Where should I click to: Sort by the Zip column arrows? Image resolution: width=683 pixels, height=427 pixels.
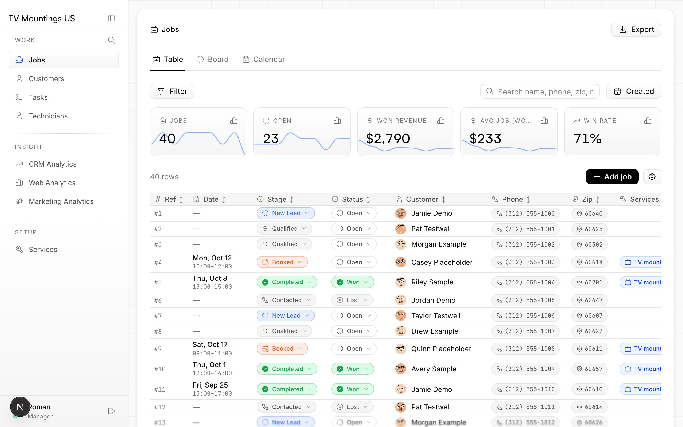(x=598, y=200)
